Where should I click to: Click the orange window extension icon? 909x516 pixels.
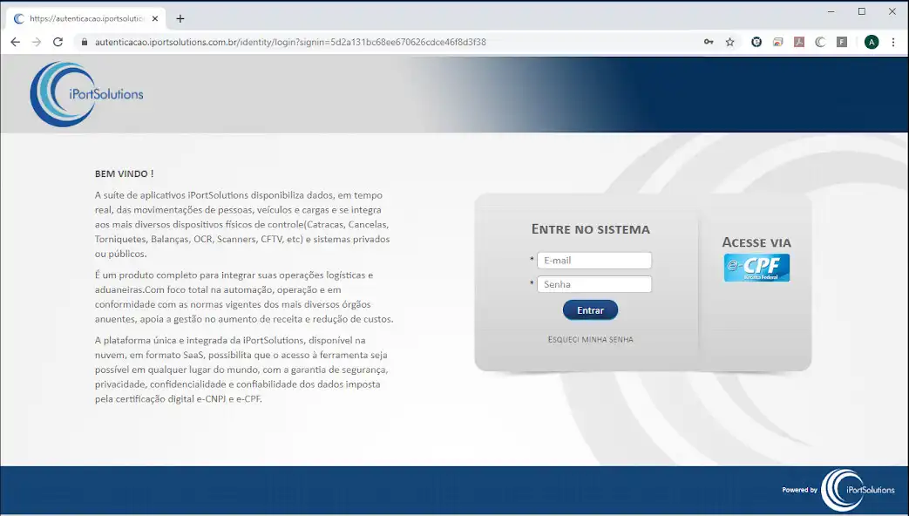click(x=778, y=42)
